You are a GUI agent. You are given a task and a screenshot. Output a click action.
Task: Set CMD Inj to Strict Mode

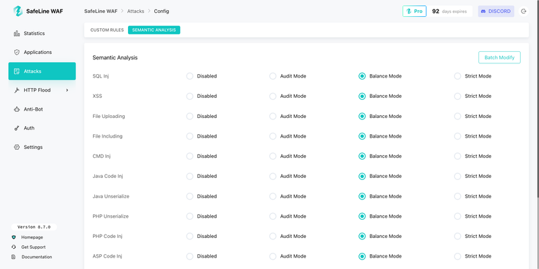(457, 156)
